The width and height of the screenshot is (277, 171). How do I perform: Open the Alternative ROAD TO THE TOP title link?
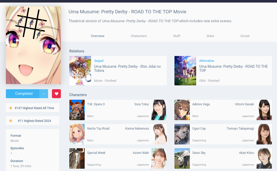[x=234, y=69]
